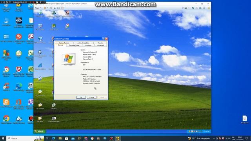Screen dimensions: 251x141
Task: Open the Windows 10 Start button
Action: pos(3,138)
